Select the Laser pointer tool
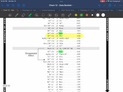123x92 pixels. coord(70,15)
